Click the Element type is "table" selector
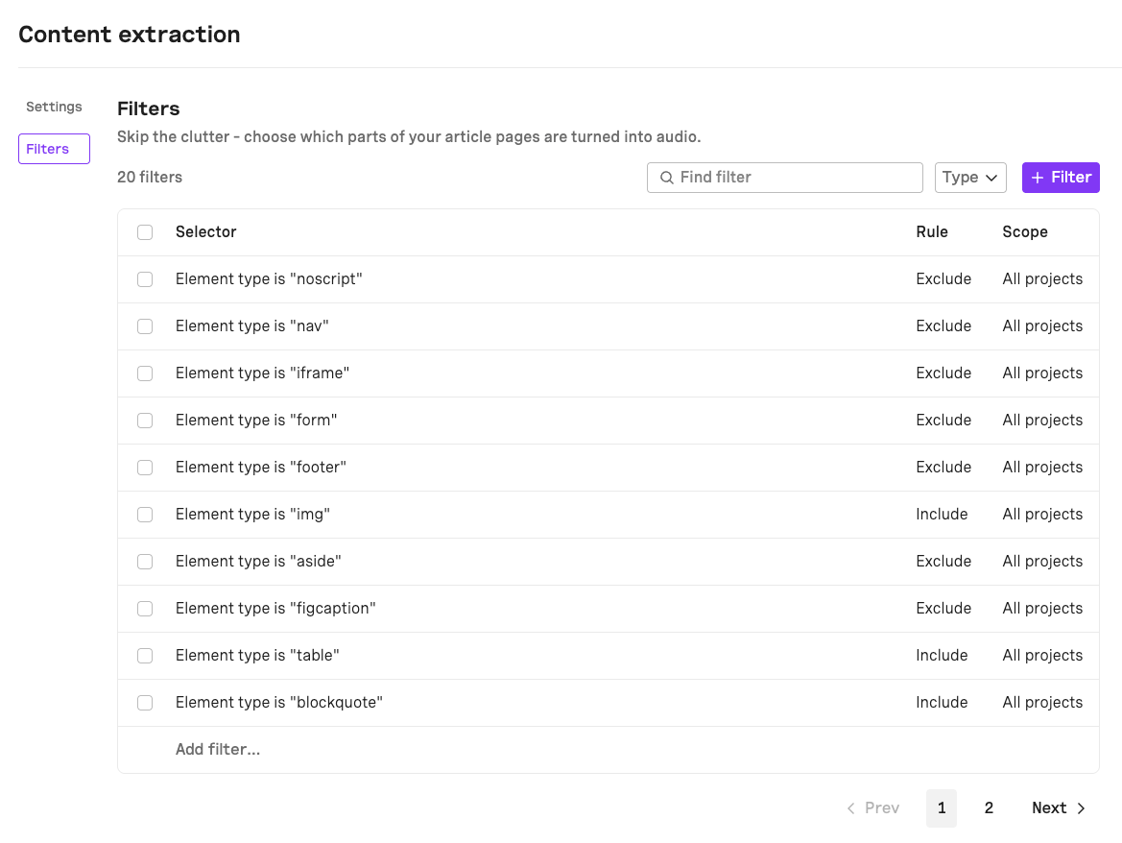 (257, 656)
